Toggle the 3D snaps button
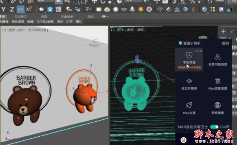 (175, 2)
